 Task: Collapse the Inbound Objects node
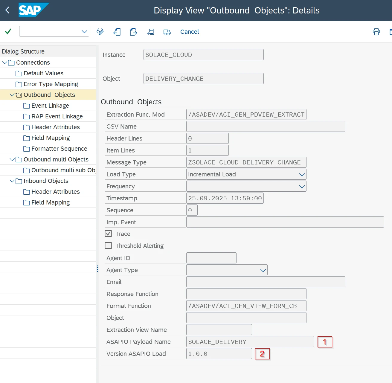(x=12, y=181)
